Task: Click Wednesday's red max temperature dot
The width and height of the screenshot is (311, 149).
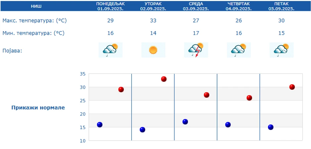Action: [x=207, y=95]
